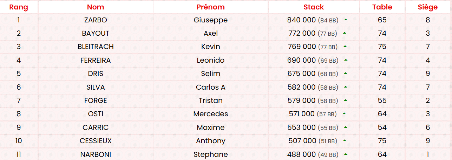The width and height of the screenshot is (452, 160).
Task: Click the CESSIEUX name in rank 10
Action: pos(96,141)
